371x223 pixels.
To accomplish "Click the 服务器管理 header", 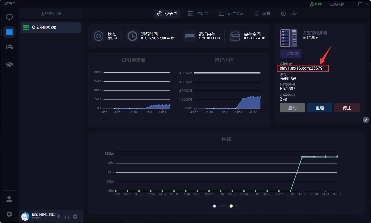I will [51, 14].
